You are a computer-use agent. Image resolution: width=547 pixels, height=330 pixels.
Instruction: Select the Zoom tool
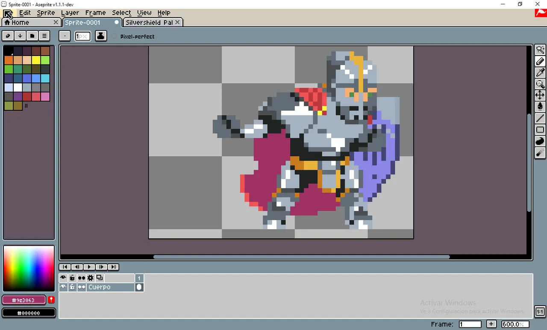(x=540, y=84)
